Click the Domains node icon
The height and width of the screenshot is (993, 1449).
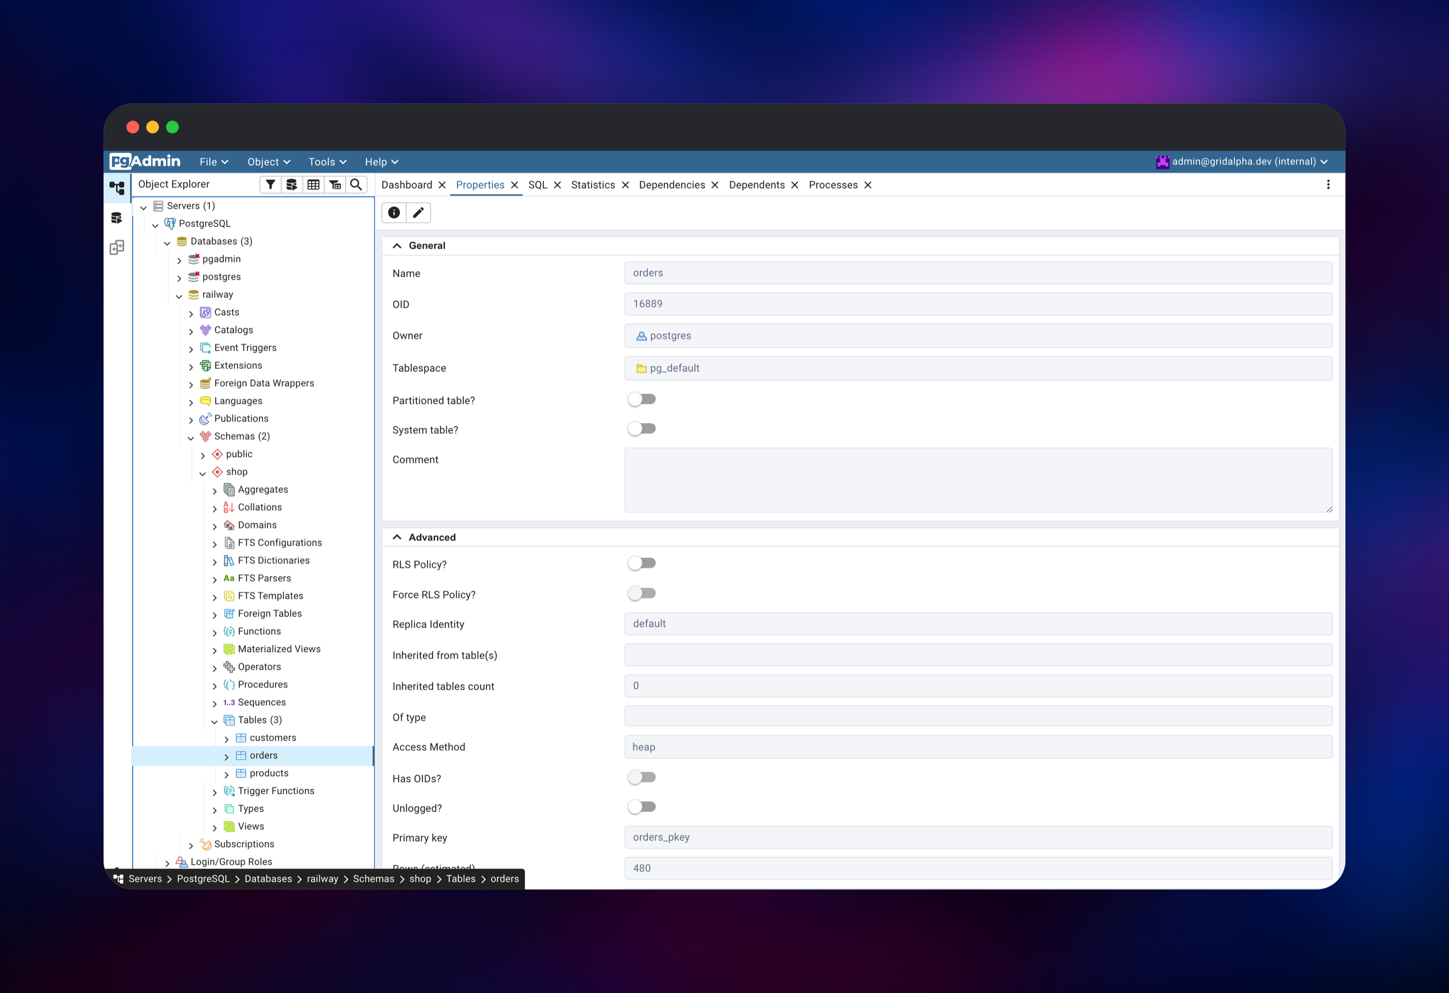[229, 525]
